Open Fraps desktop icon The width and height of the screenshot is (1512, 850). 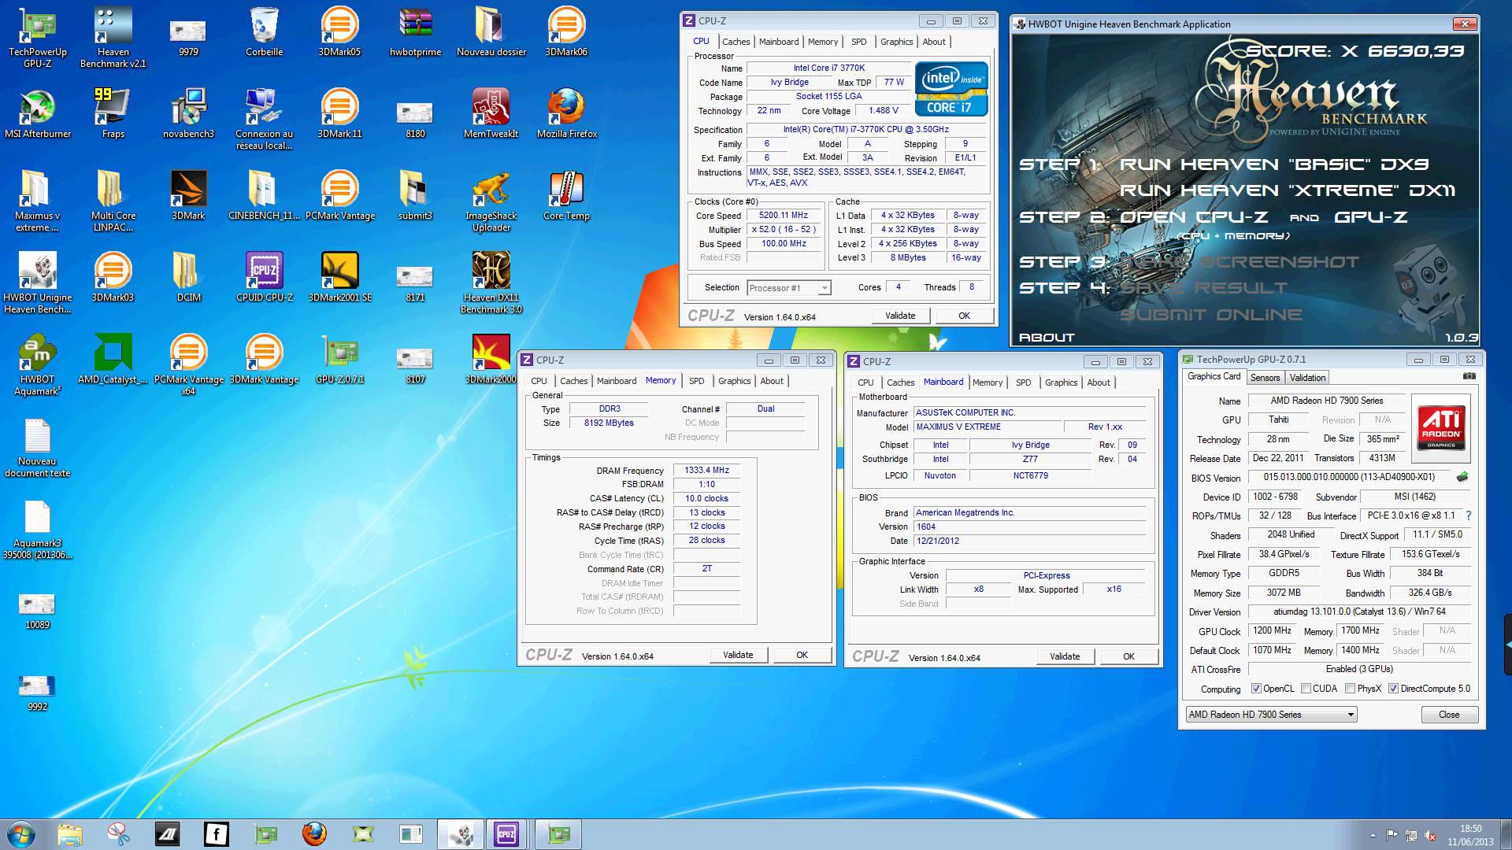coord(113,114)
